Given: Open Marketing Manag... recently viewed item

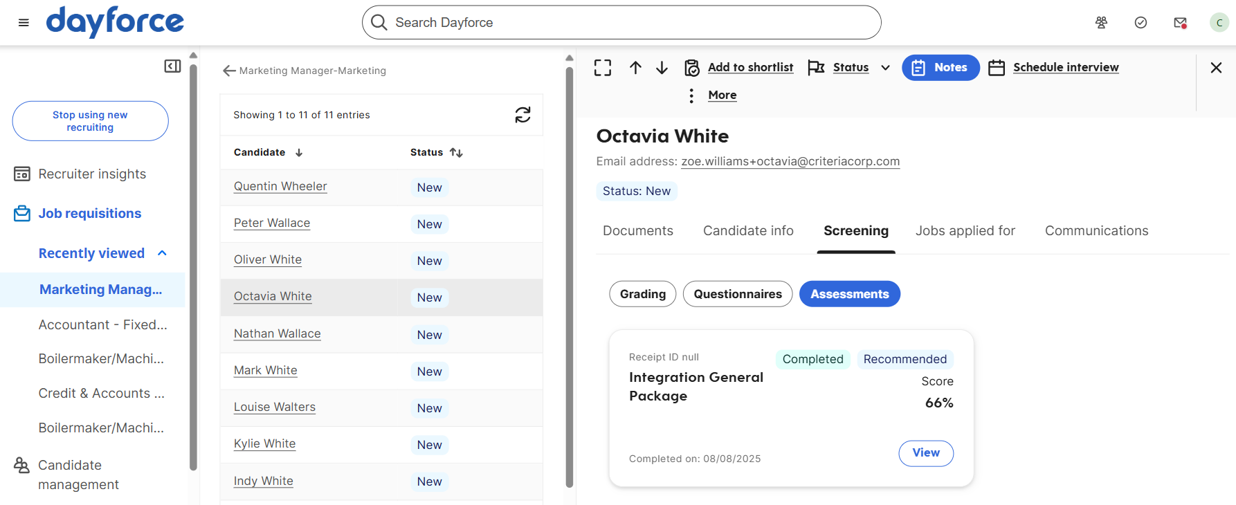Looking at the screenshot, I should pyautogui.click(x=93, y=290).
